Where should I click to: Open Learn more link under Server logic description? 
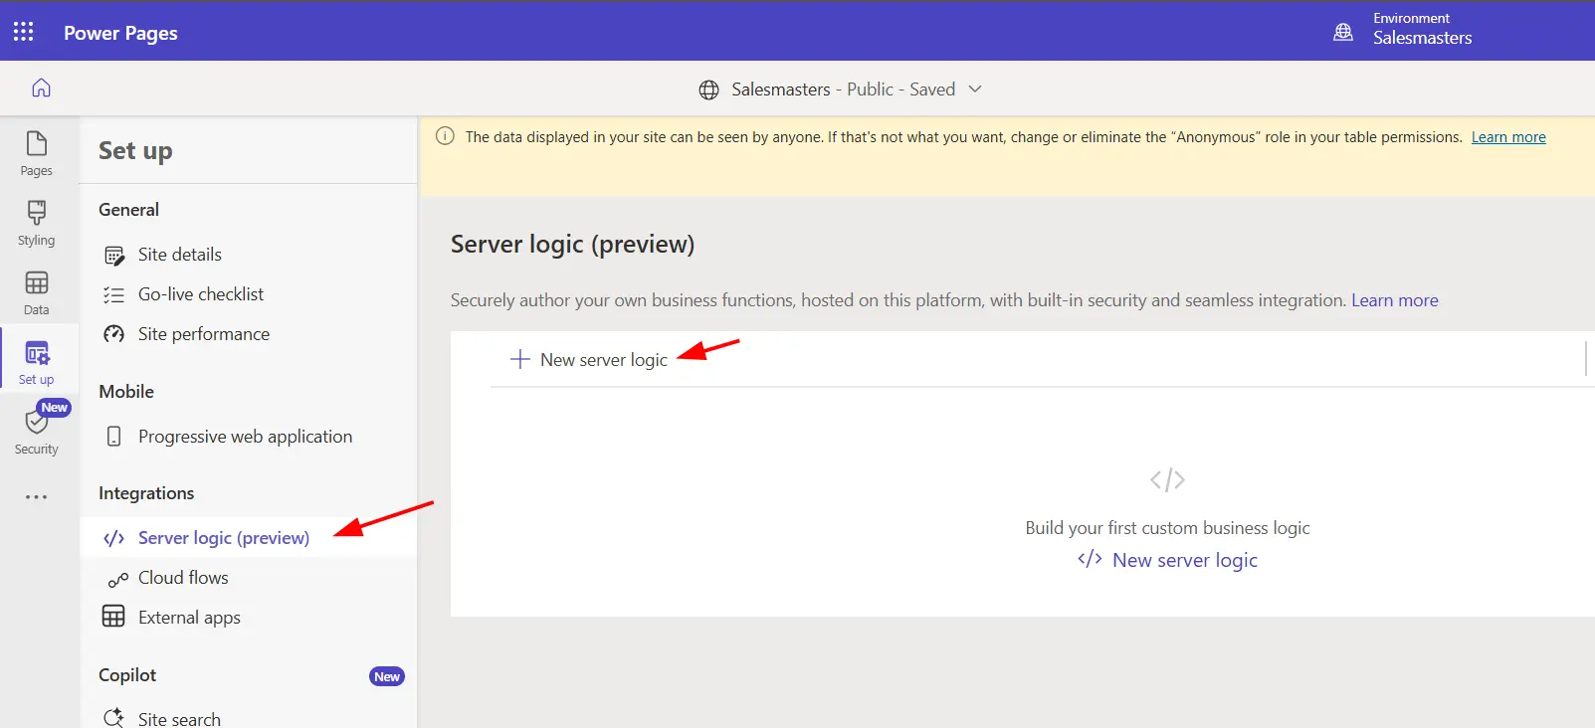[1394, 300]
